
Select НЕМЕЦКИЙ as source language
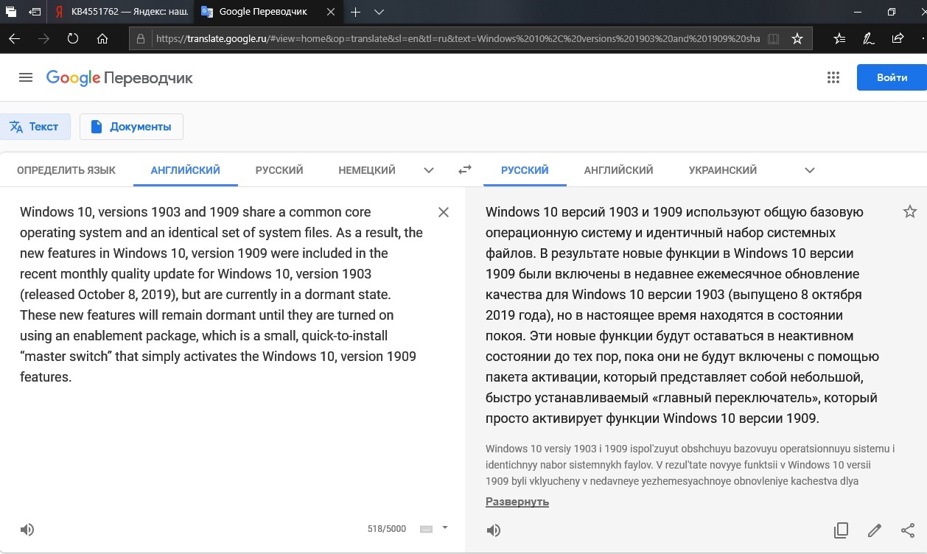[367, 170]
